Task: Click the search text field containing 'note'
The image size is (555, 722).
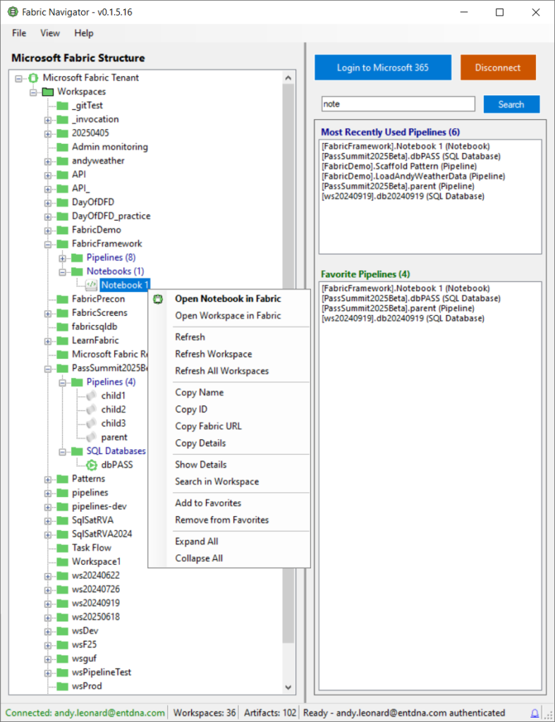Action: coord(398,104)
